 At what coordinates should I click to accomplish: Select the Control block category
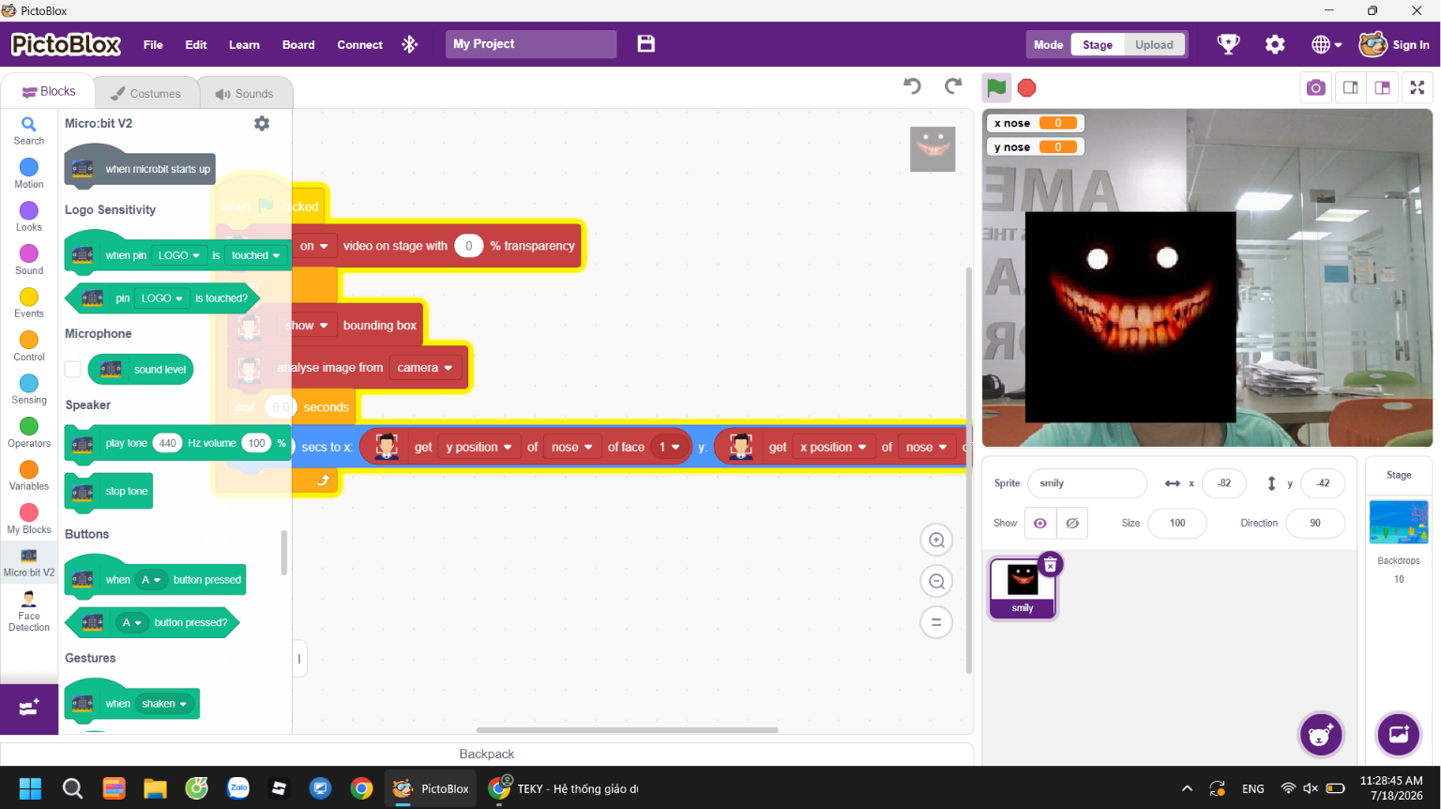[29, 345]
